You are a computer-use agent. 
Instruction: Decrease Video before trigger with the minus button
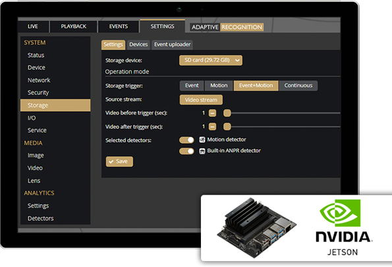212,113
